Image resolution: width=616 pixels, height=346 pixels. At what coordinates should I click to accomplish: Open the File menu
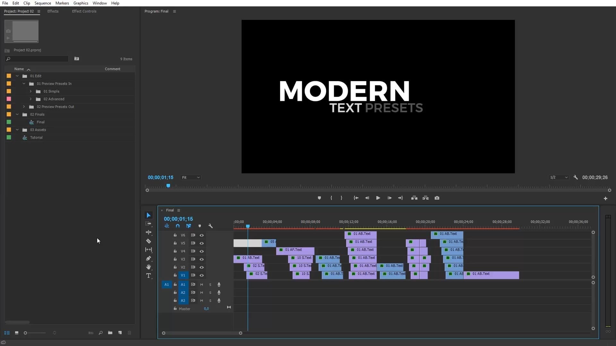[5, 3]
